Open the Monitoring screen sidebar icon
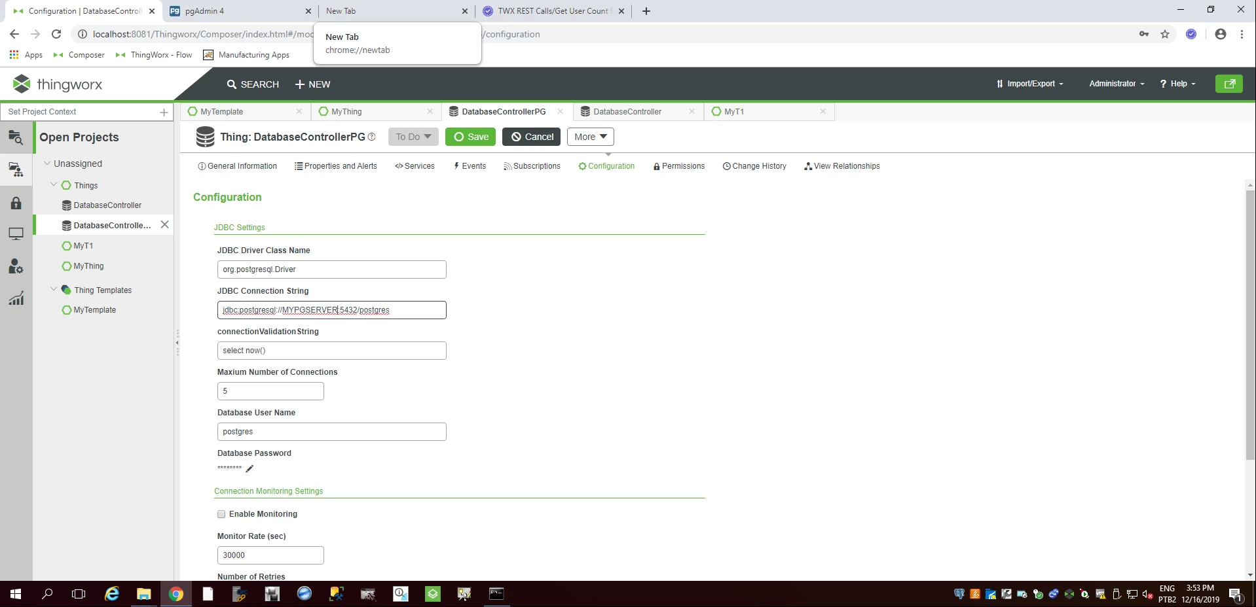 16,234
